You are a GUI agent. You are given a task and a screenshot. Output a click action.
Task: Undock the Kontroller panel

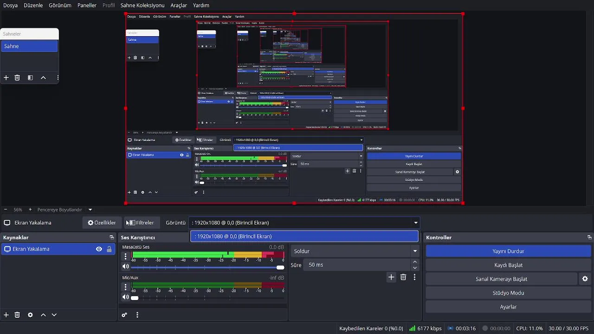(x=589, y=238)
